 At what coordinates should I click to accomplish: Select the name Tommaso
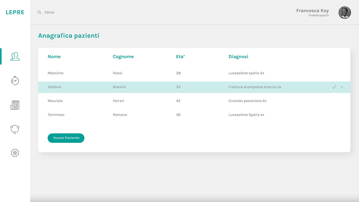coord(56,115)
